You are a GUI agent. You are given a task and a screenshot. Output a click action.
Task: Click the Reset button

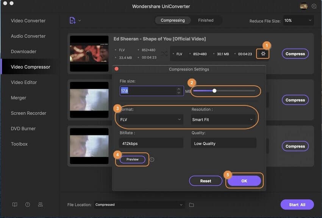[206, 181]
